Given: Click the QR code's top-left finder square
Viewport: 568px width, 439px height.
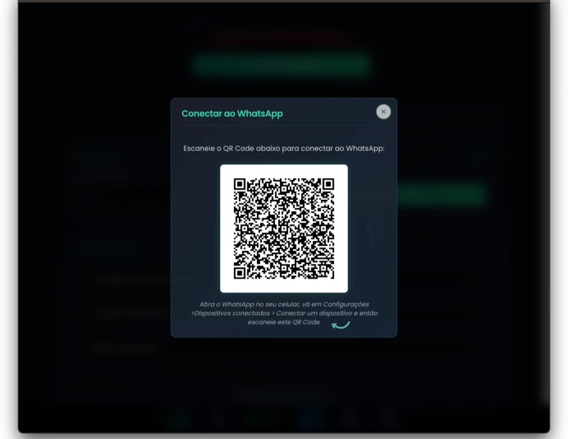Looking at the screenshot, I should pos(240,185).
